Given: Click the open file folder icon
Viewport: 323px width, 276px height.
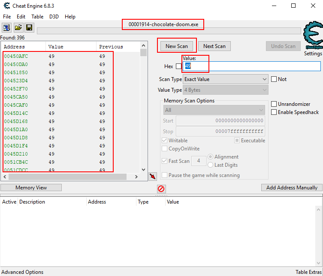Looking at the screenshot, I should tap(18, 27).
